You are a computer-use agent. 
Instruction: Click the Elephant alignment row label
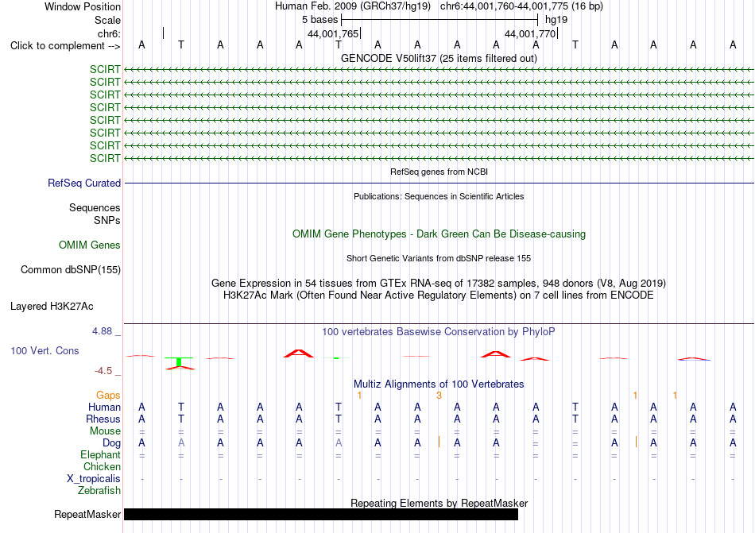[101, 455]
